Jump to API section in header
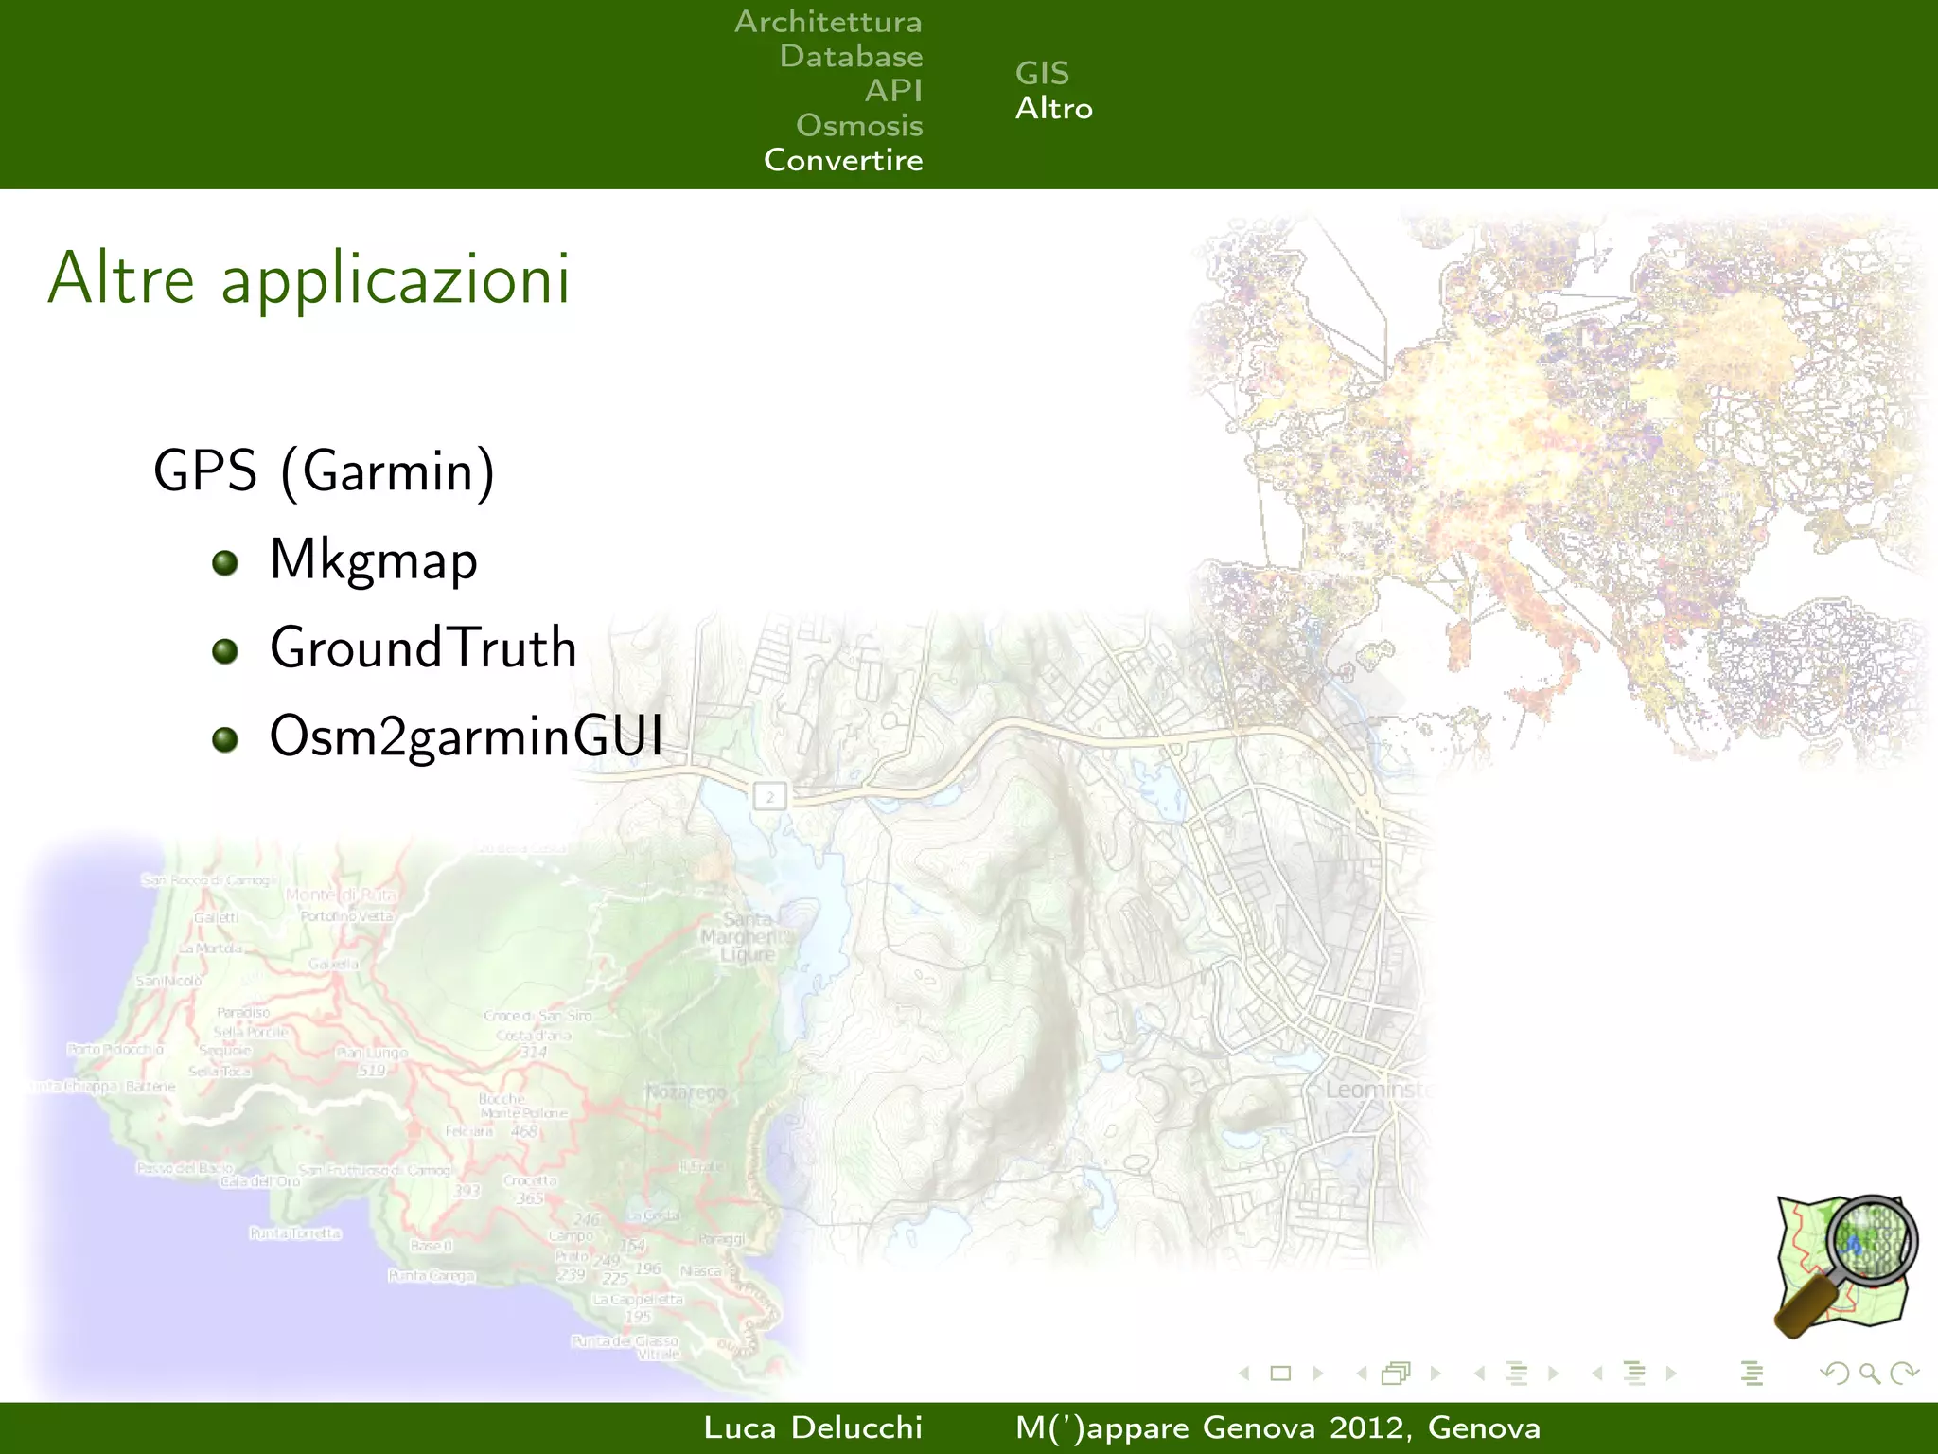 click(x=893, y=91)
